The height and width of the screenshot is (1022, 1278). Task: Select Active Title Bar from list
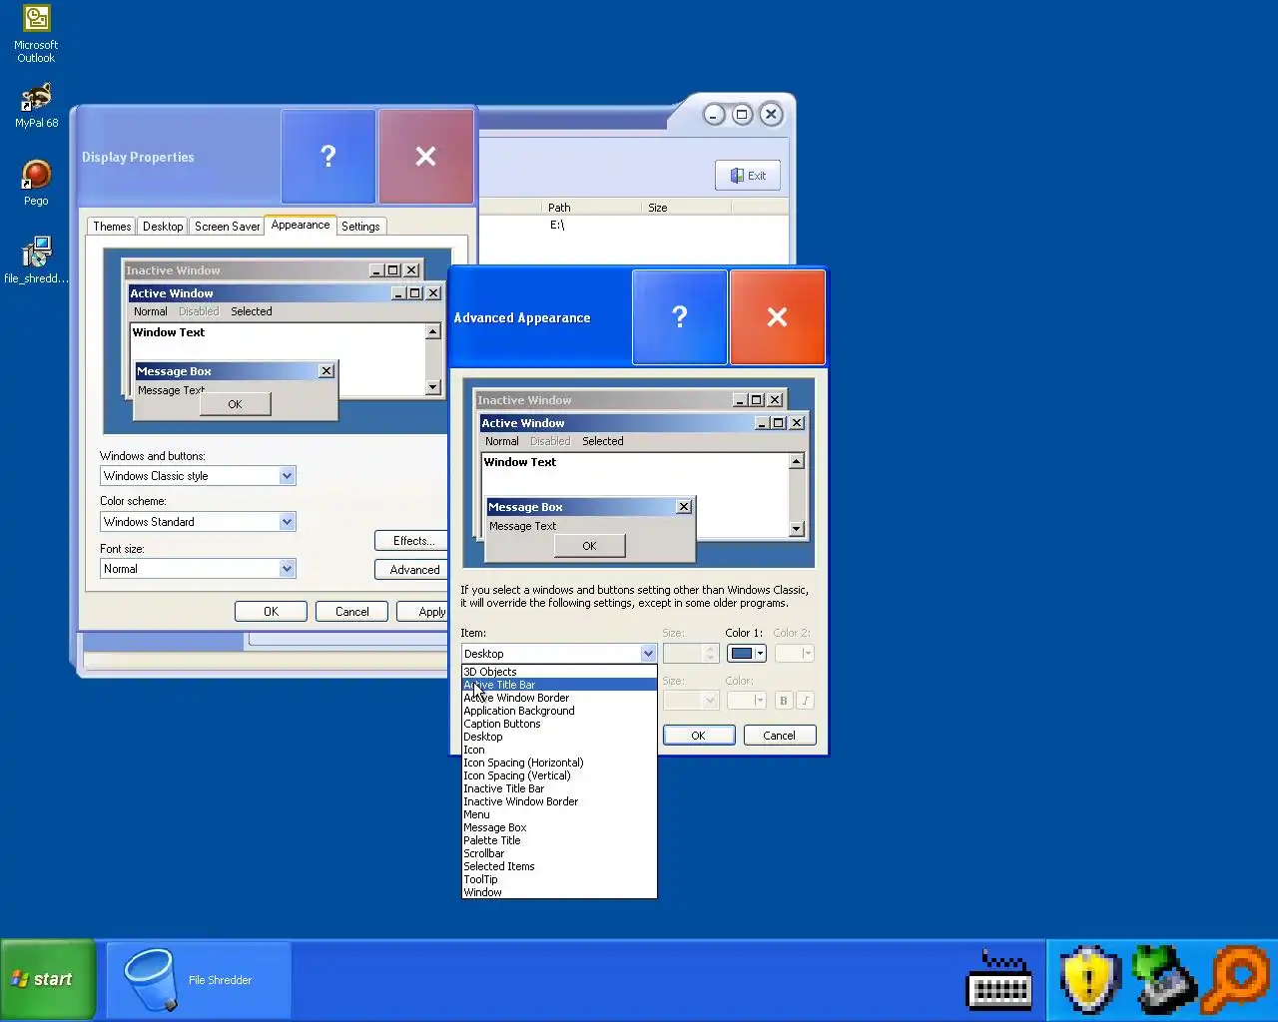click(x=559, y=685)
